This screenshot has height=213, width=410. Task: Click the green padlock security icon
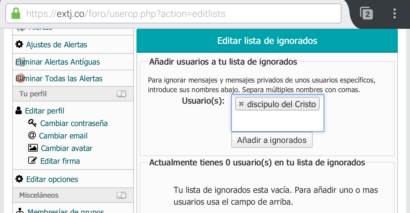click(x=16, y=14)
